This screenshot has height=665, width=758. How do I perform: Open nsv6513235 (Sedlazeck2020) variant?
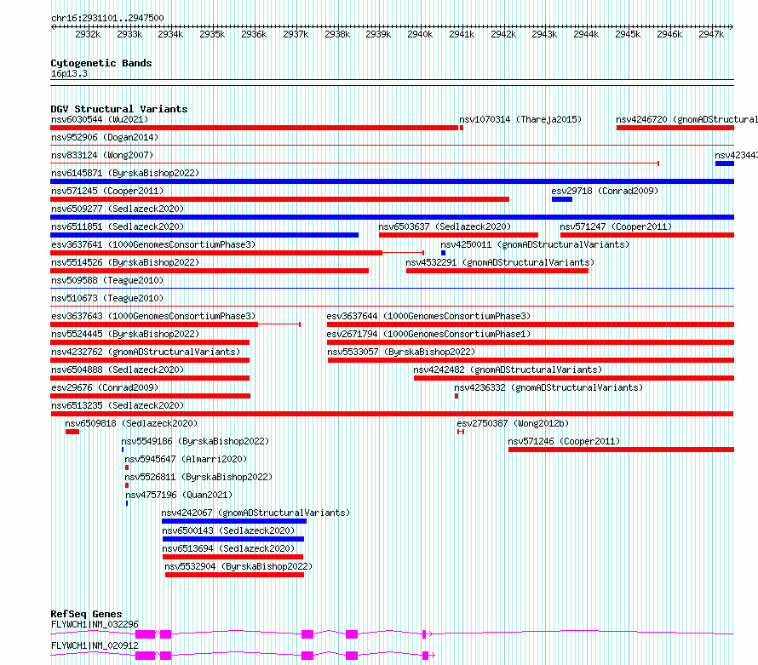click(118, 405)
